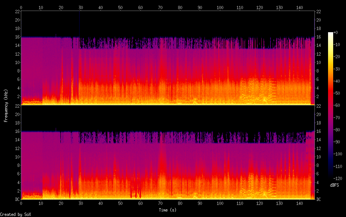Image resolution: width=346 pixels, height=217 pixels.
Task: Click the "-10" label on dBFS scale
Action: [x=337, y=45]
